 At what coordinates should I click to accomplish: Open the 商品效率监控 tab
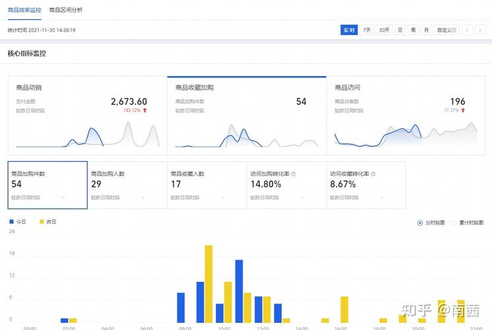[x=24, y=10]
